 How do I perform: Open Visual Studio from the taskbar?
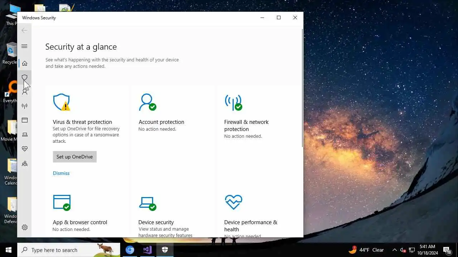coord(147,250)
